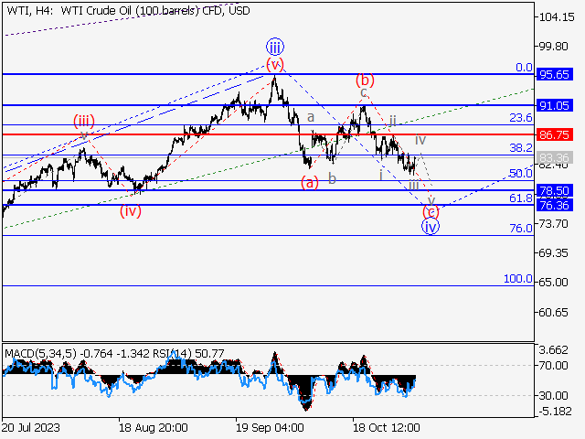
Task: Click the 20 Jul 2023 date label
Action: (x=30, y=427)
